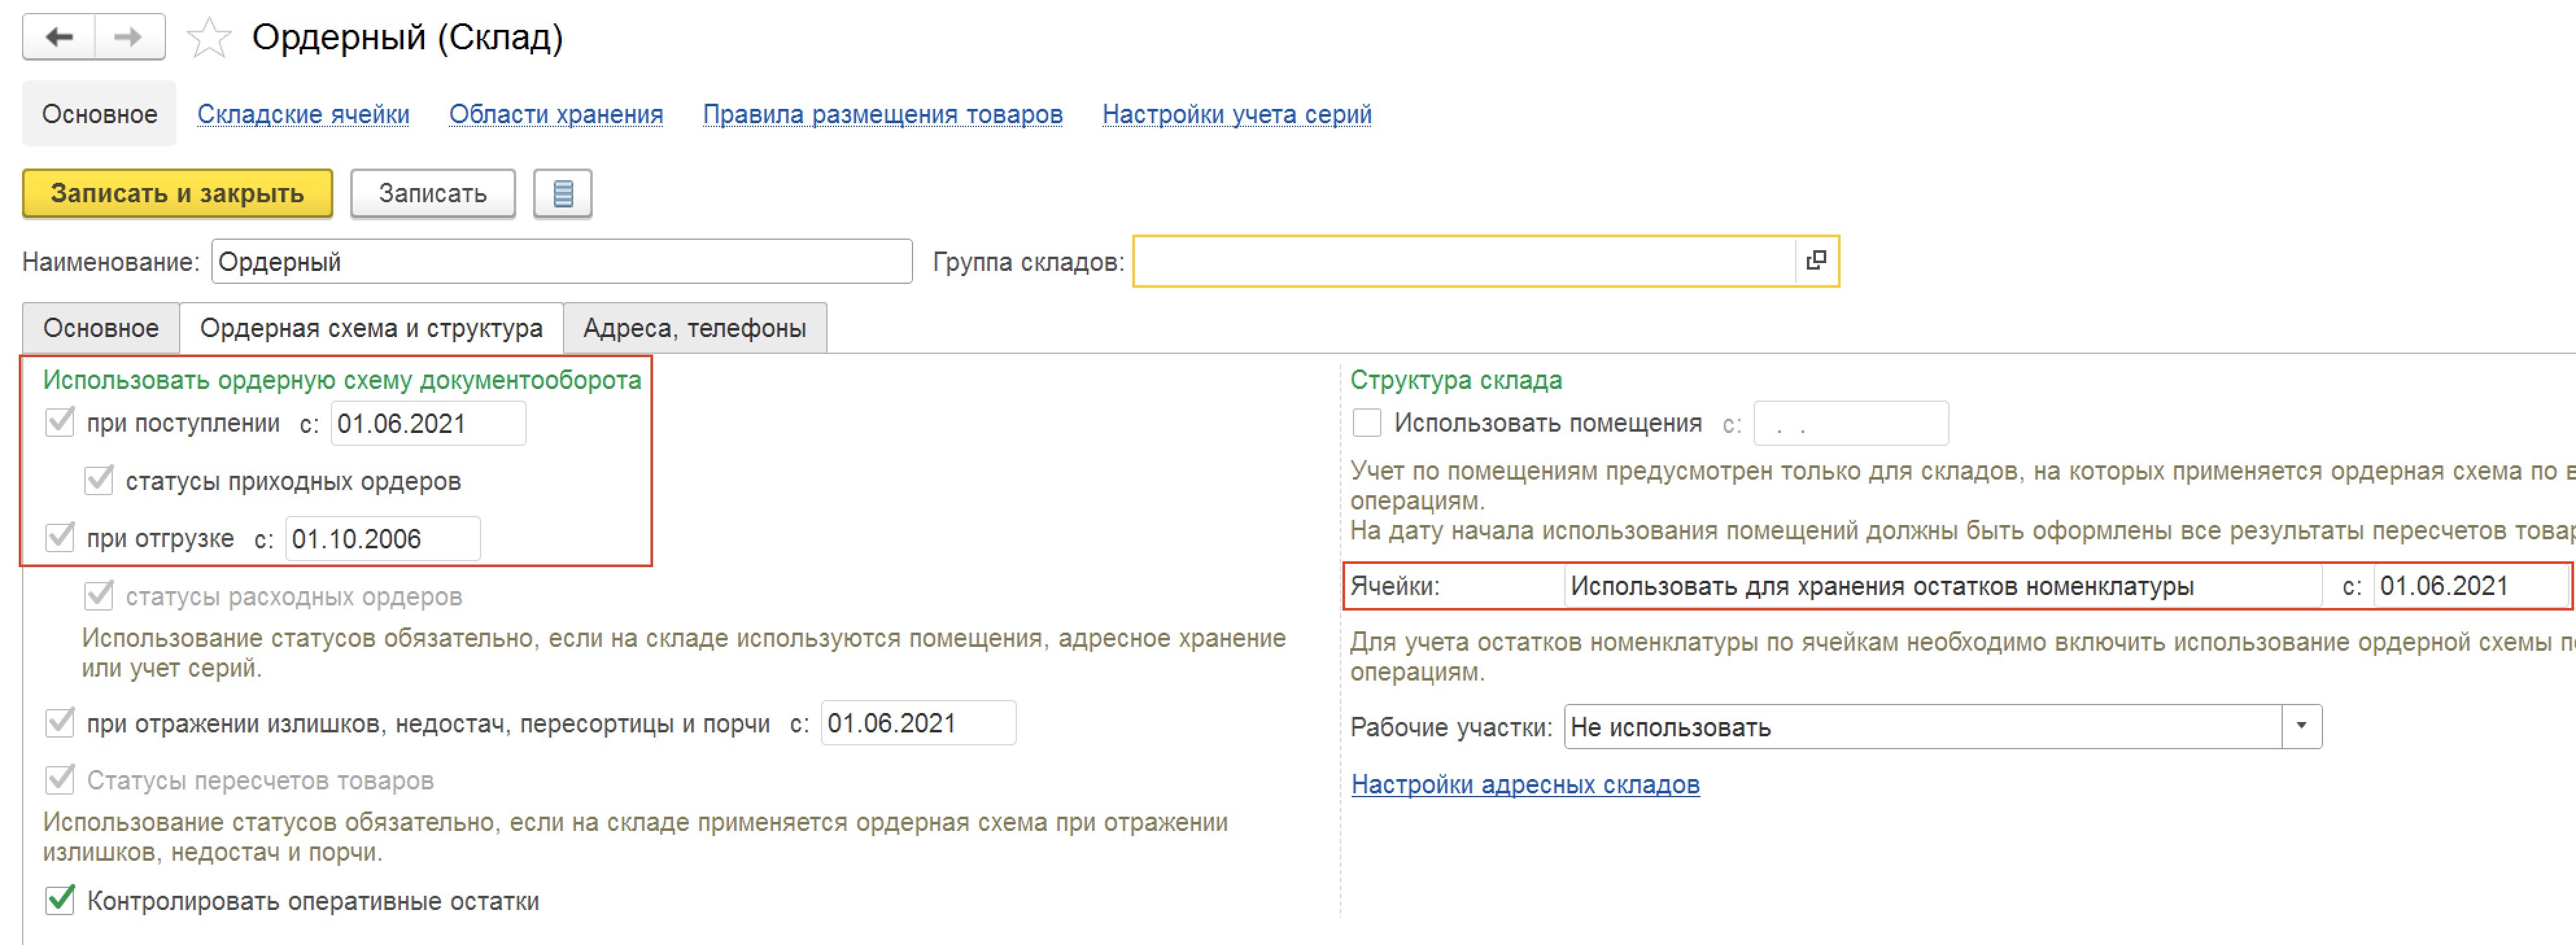This screenshot has height=945, width=2576.
Task: Toggle the излишков, недостач, пересортицы checkbox
Action: [x=60, y=722]
